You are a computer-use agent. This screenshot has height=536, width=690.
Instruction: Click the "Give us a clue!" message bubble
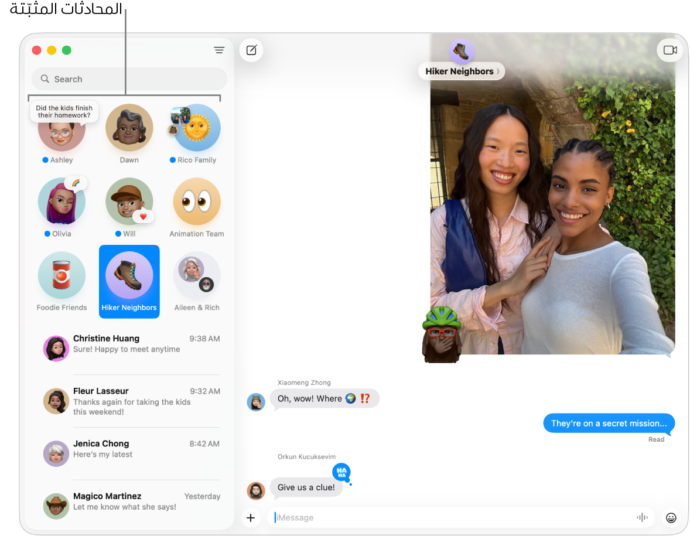click(306, 487)
